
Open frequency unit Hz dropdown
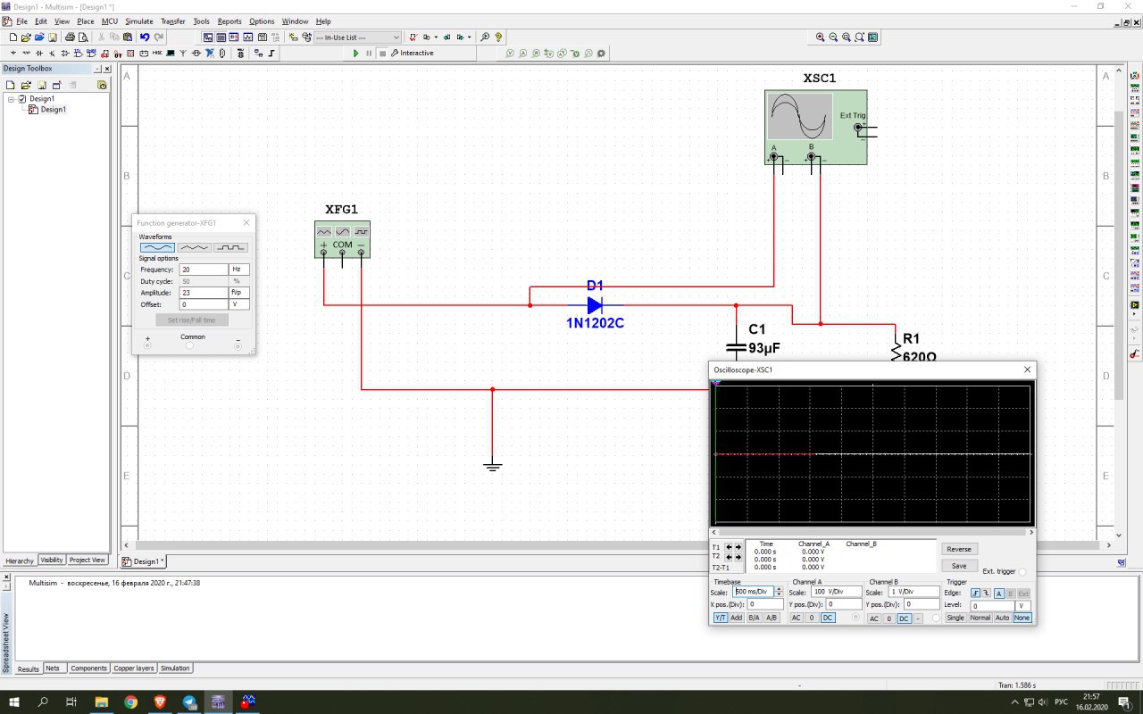(239, 270)
